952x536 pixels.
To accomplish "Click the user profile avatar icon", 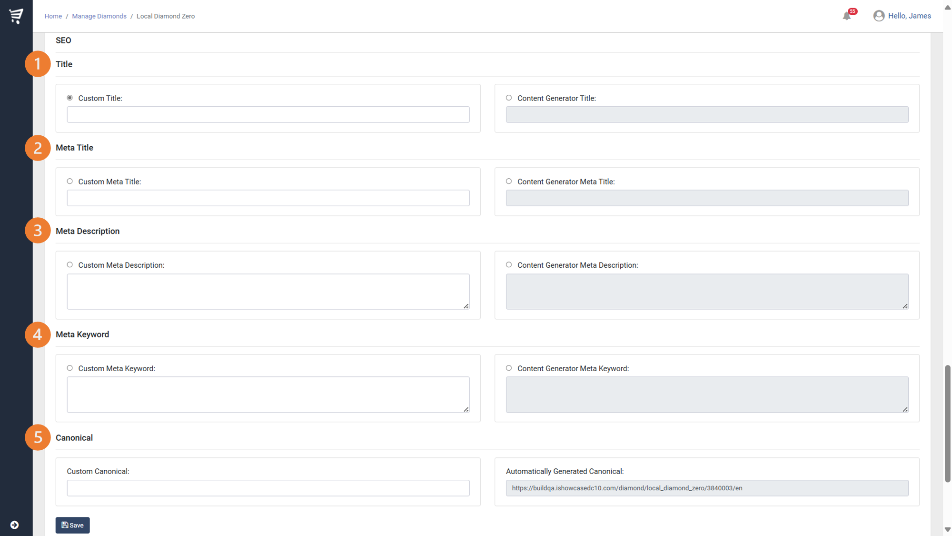I will tap(879, 16).
